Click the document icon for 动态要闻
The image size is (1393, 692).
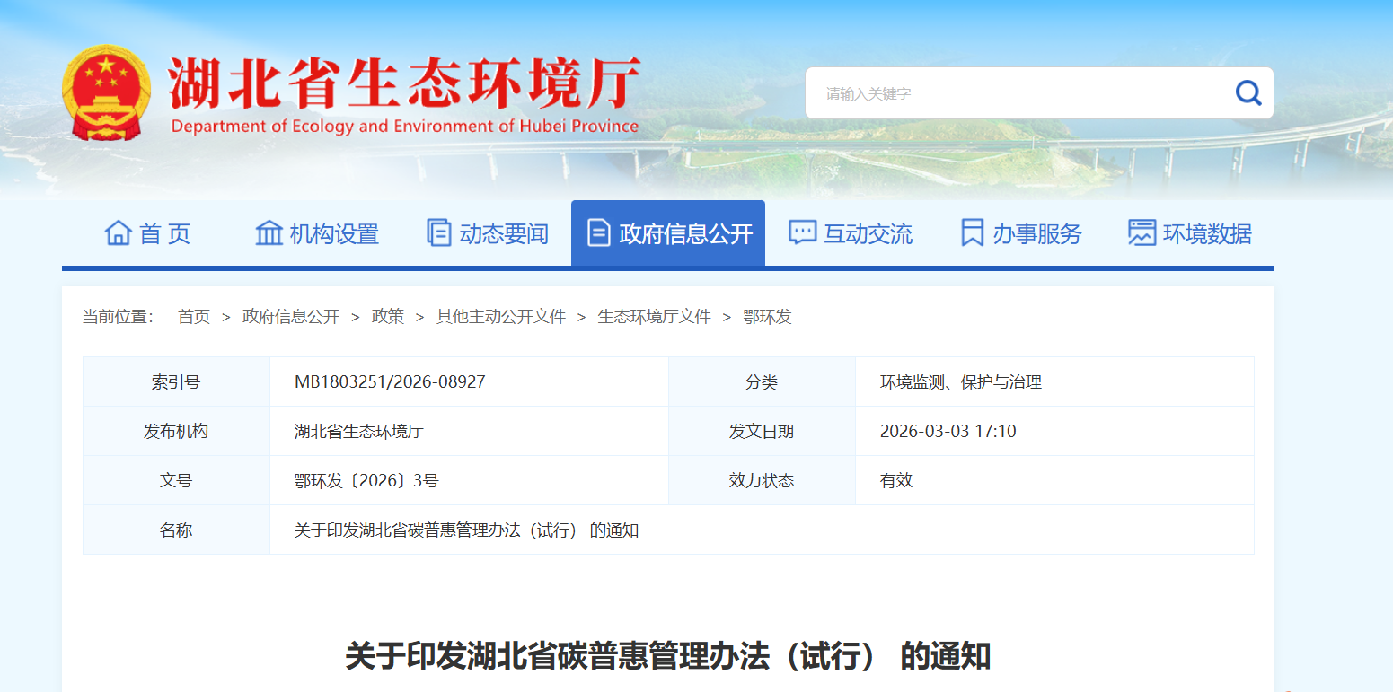(x=438, y=233)
